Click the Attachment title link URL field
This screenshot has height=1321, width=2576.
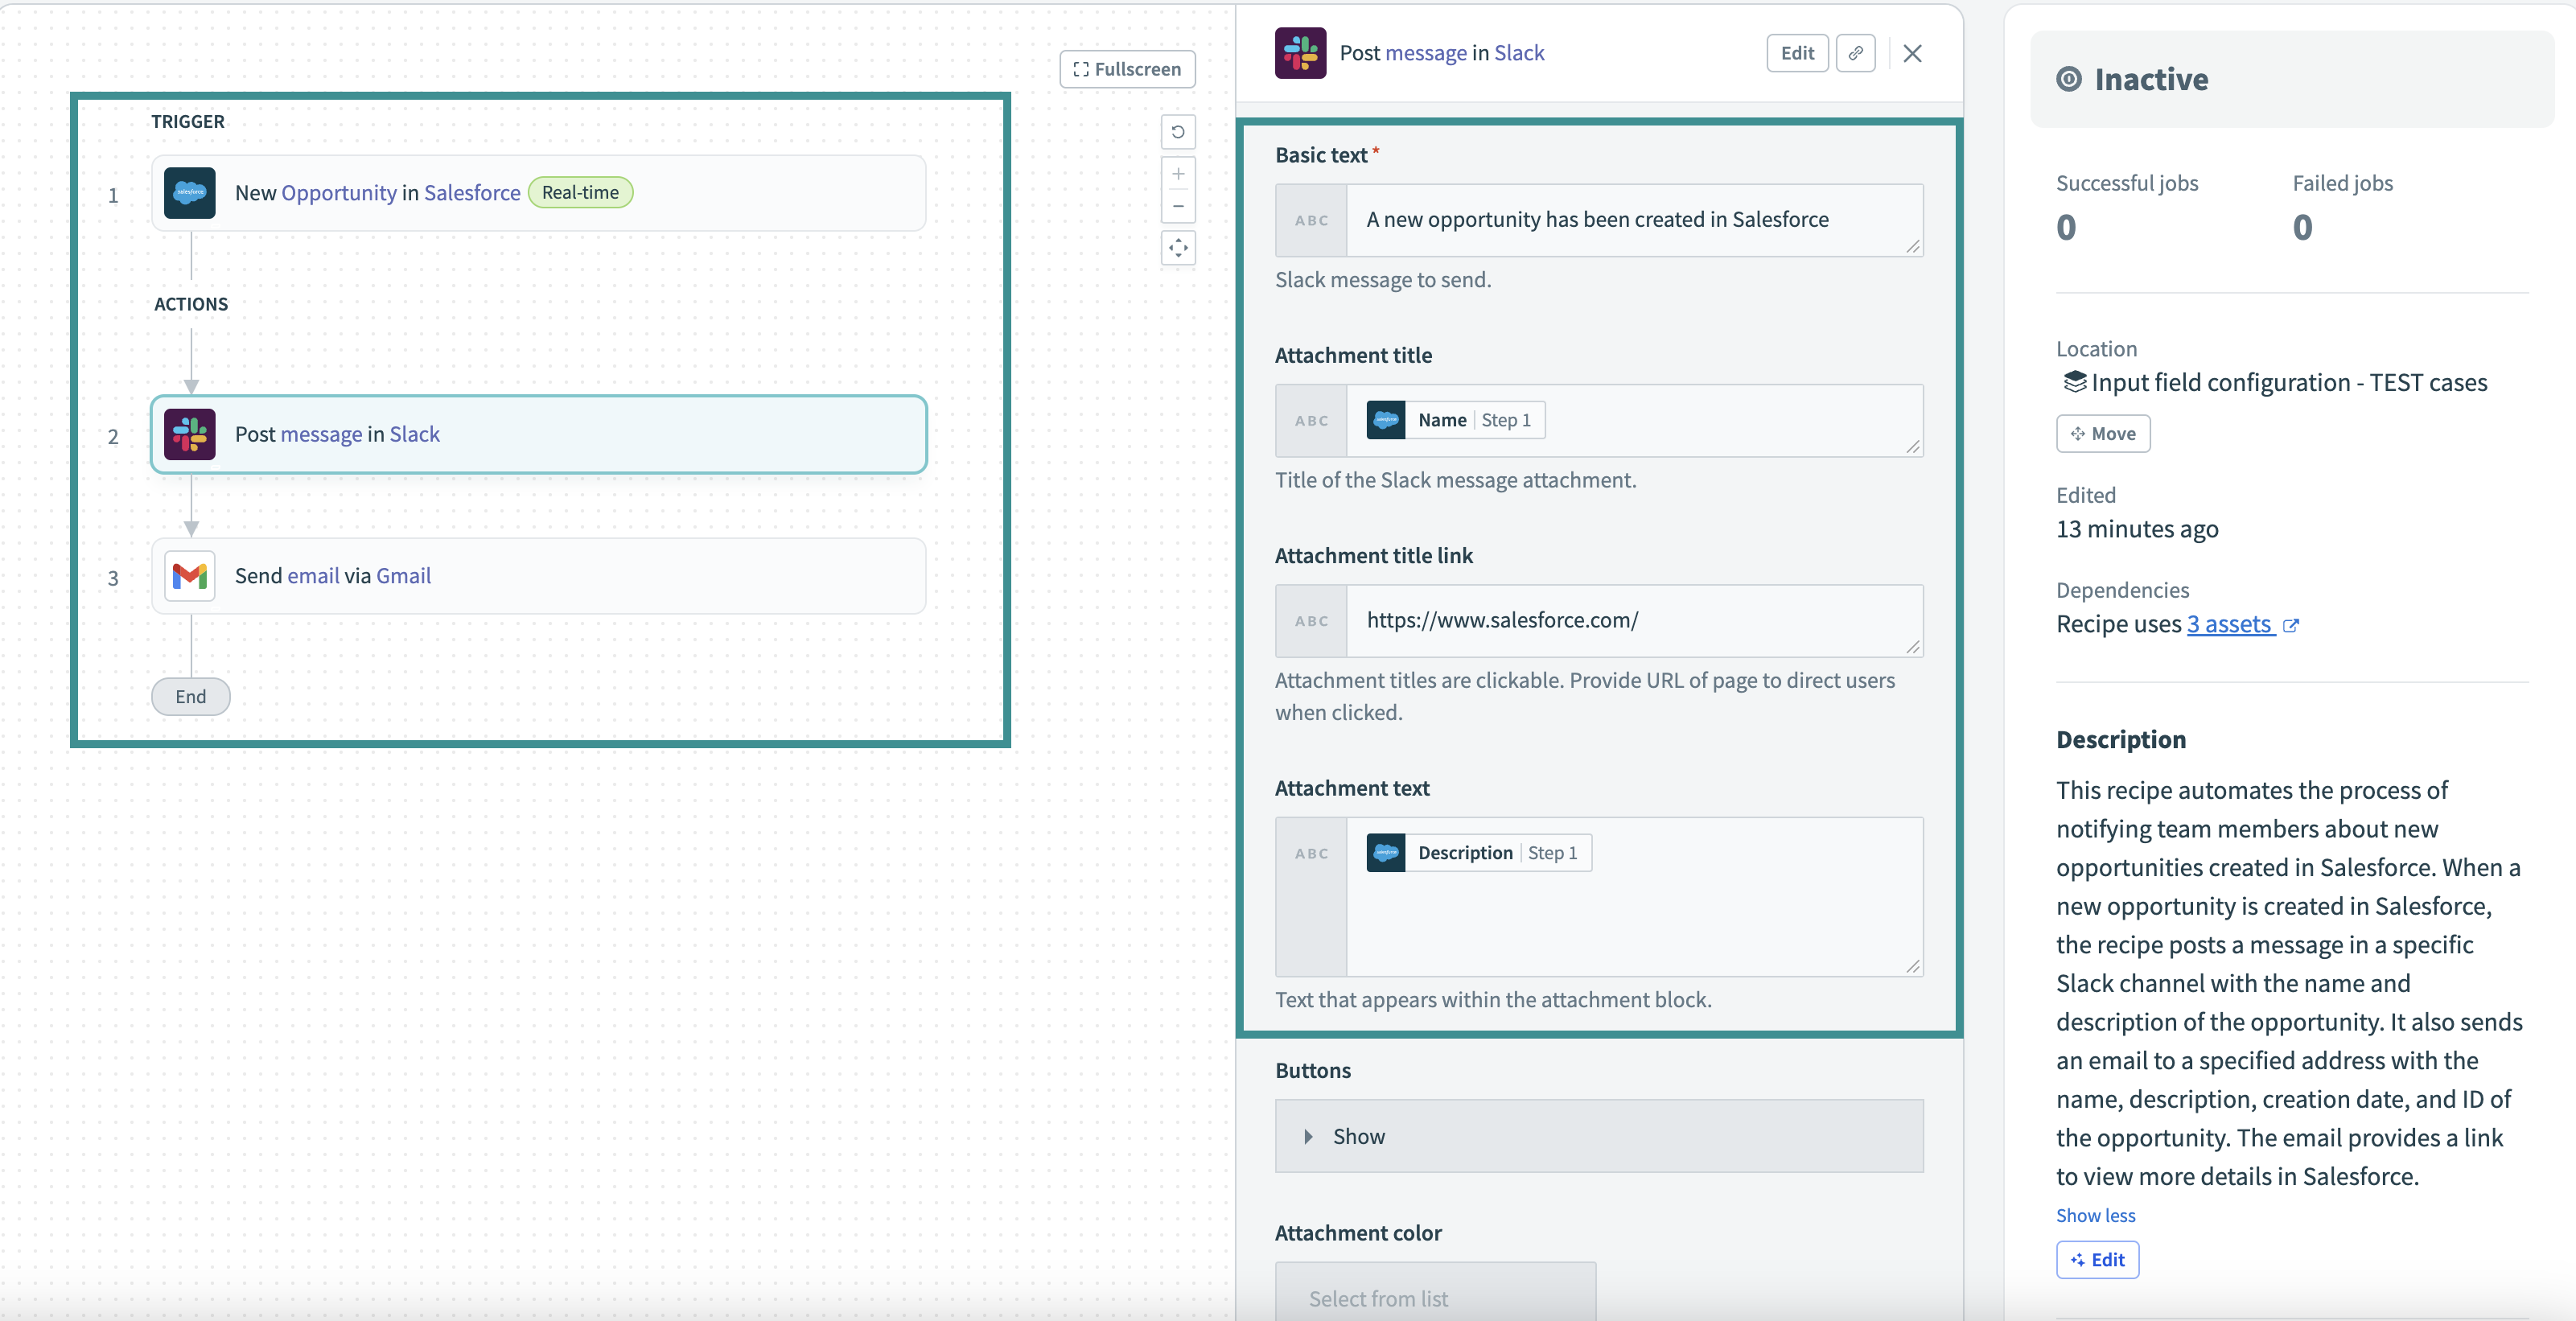click(1634, 621)
